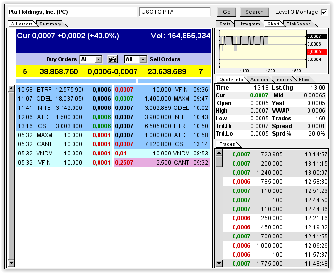Switch to the Summary tab
Viewport: 334px width, 273px height.
click(50, 24)
